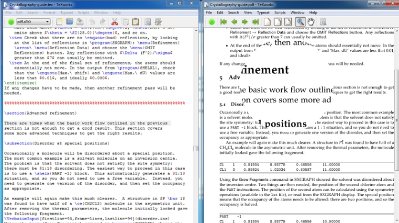
Task: Go to the last page in the PDF viewer
Action: pos(255,22)
